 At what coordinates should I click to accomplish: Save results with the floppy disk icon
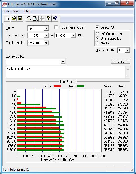20,18
